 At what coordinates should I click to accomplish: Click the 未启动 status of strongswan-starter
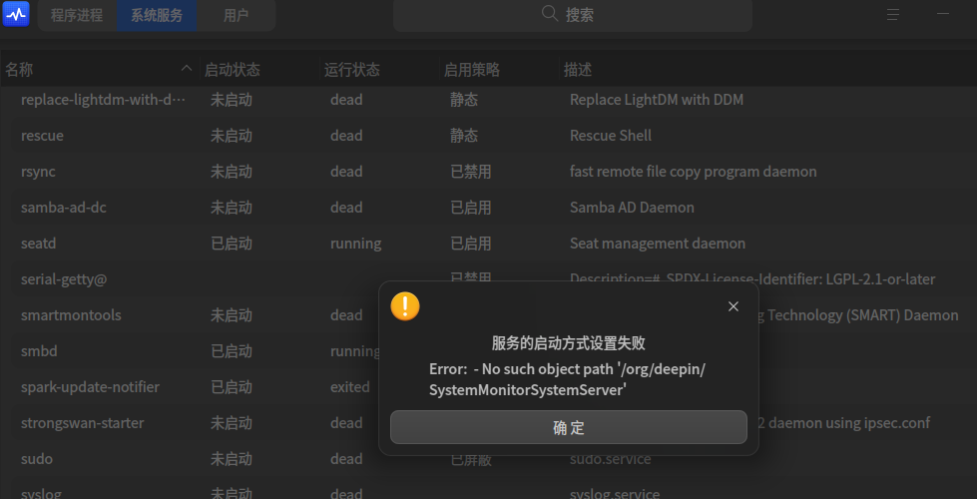(x=232, y=423)
